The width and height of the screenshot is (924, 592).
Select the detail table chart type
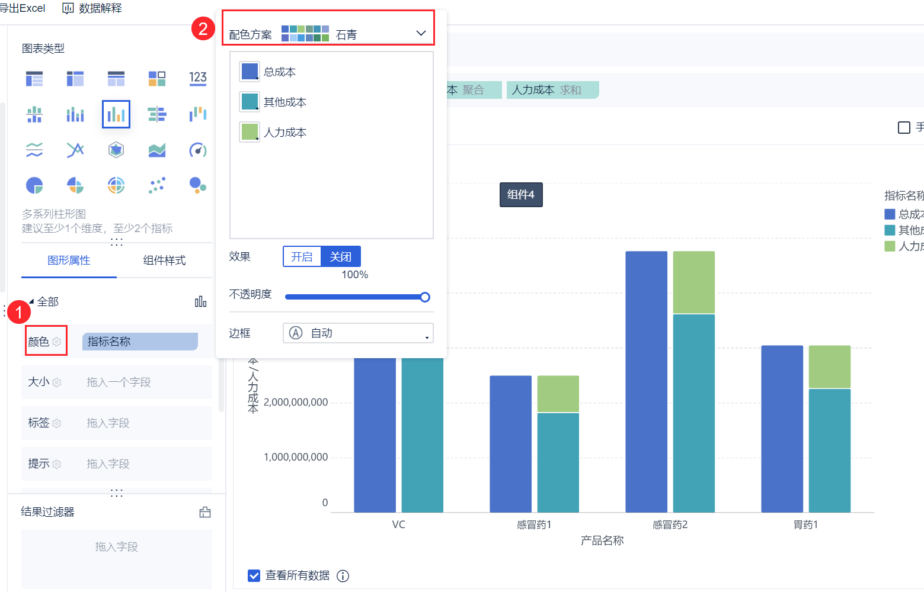(x=116, y=78)
